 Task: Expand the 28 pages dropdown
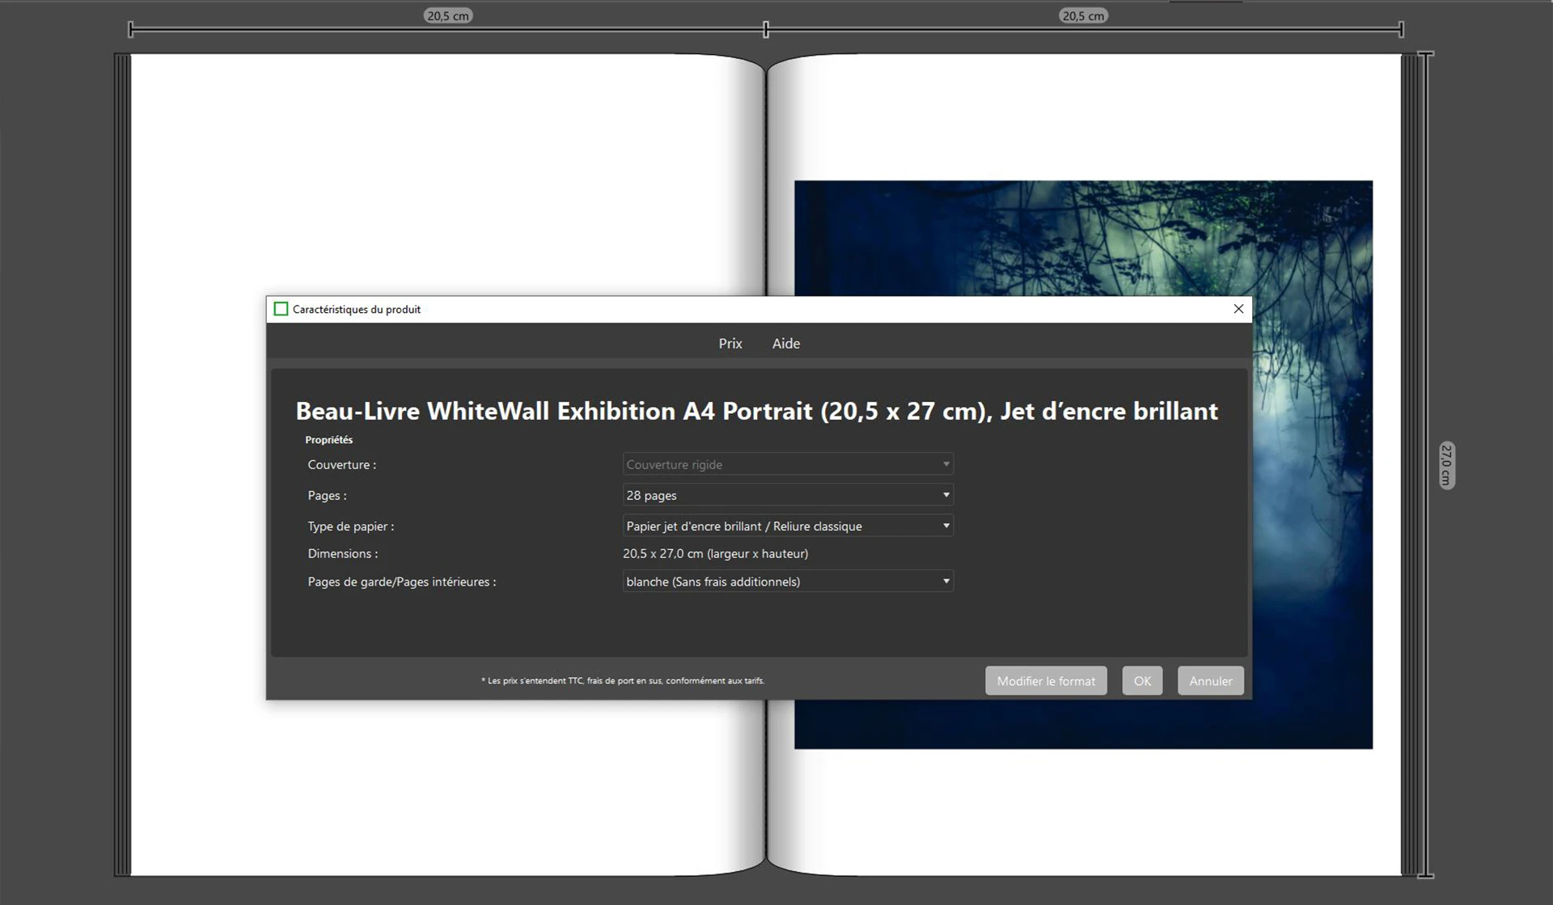788,495
